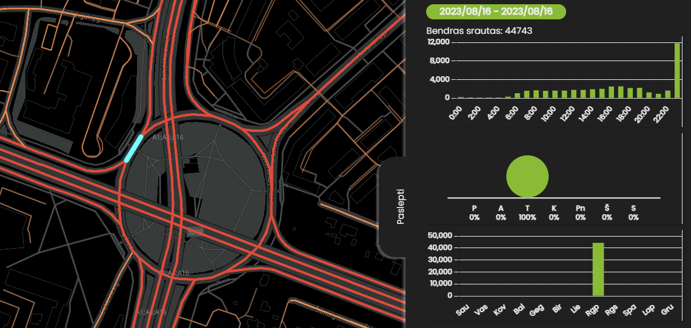Click the P weekday label
The width and height of the screenshot is (691, 328).
click(x=474, y=208)
